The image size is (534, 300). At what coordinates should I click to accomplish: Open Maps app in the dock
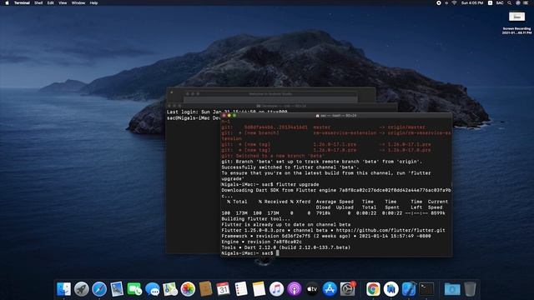tap(170, 289)
